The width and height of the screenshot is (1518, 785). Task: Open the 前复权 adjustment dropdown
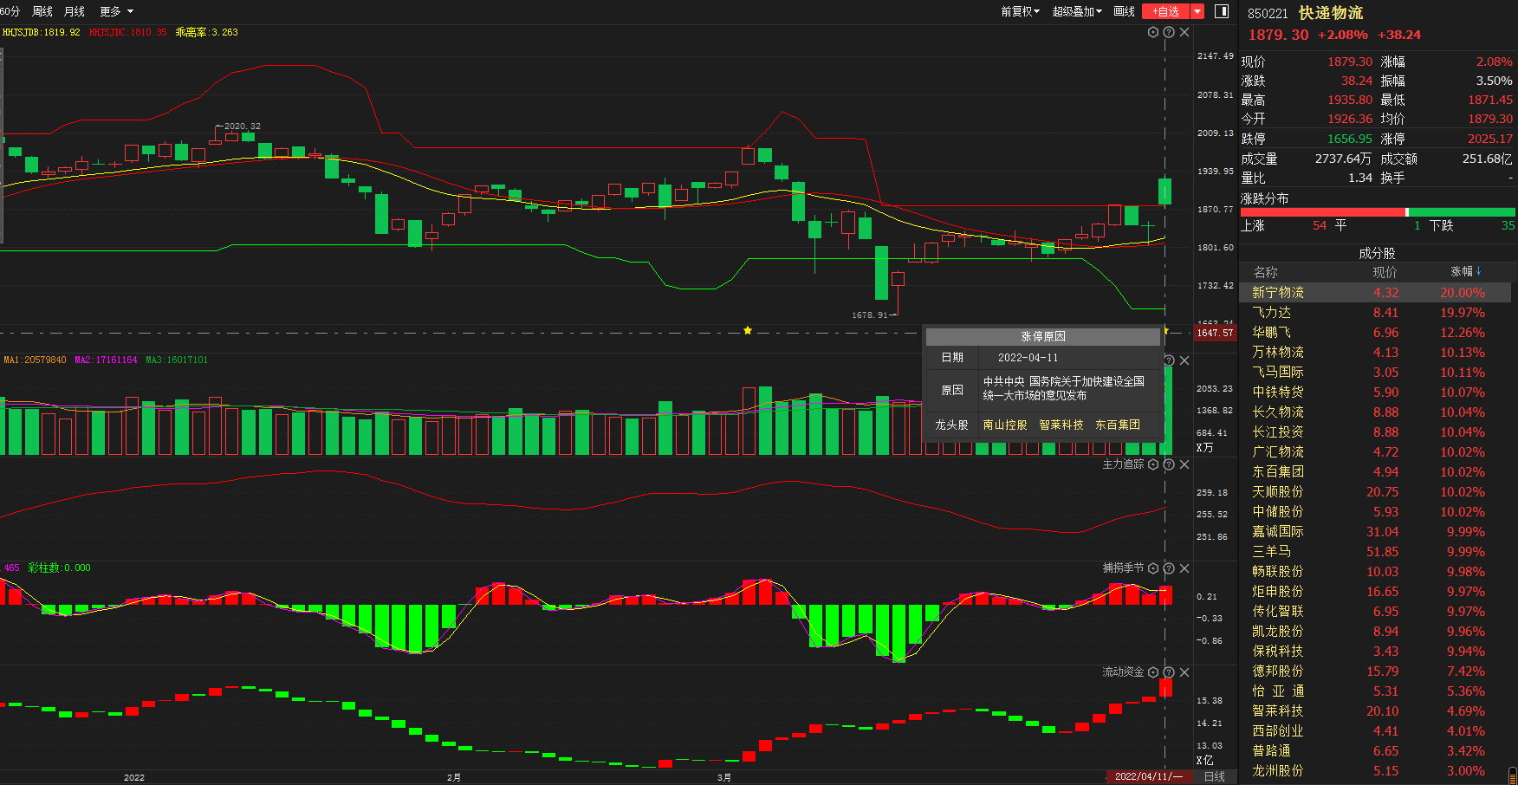coord(1020,11)
